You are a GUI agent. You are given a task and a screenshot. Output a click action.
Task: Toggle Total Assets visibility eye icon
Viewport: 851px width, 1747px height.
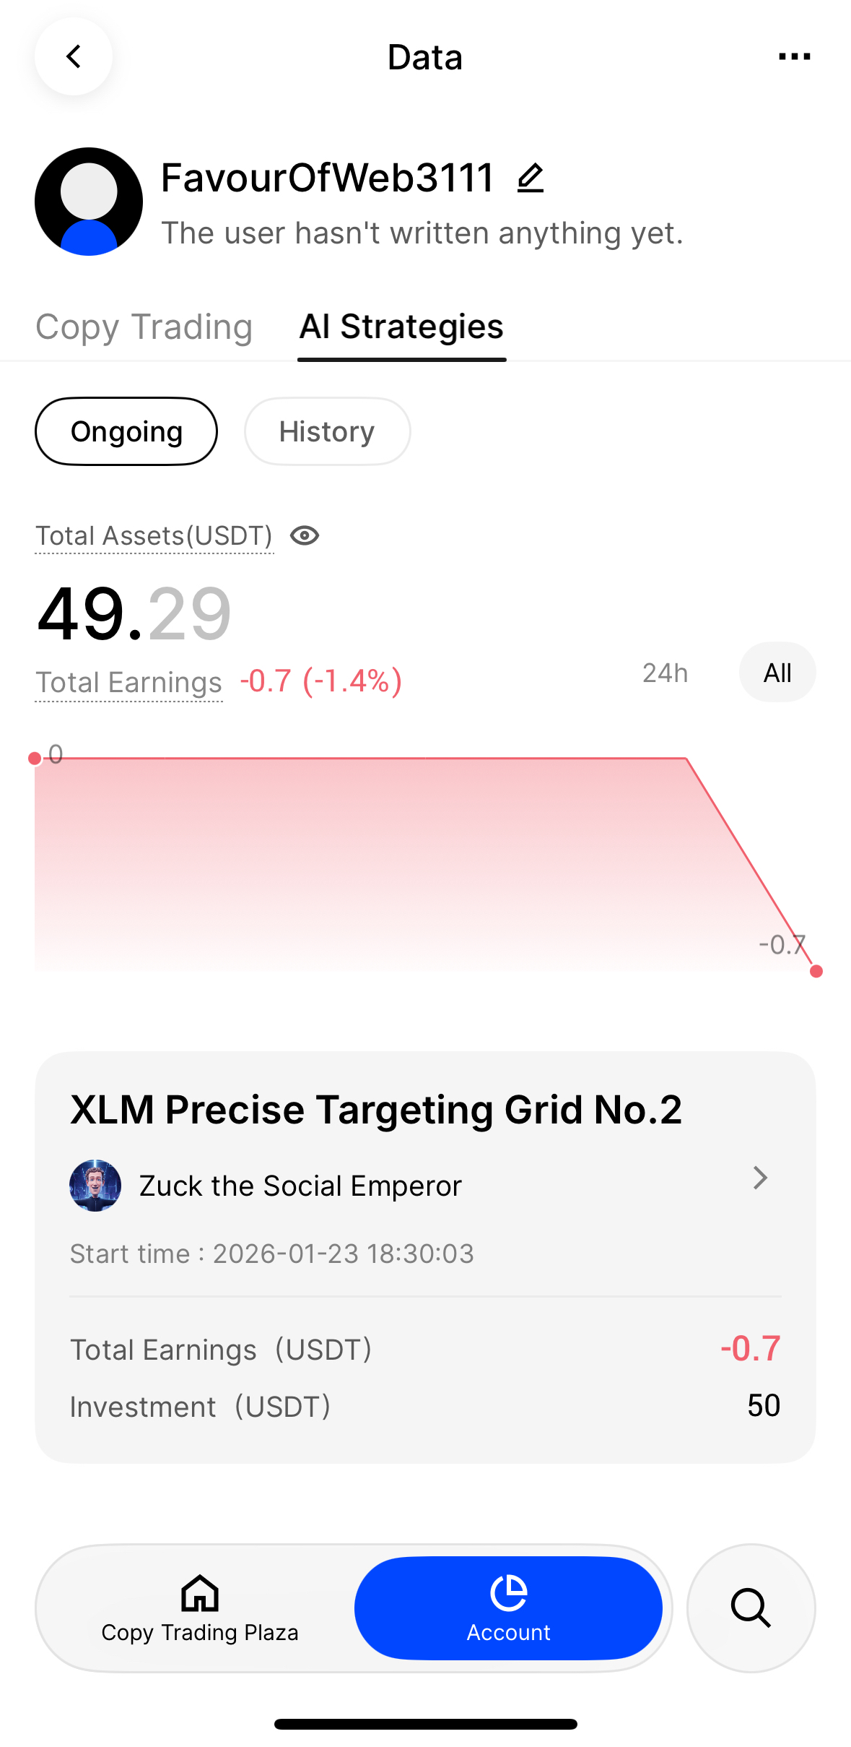click(x=305, y=535)
